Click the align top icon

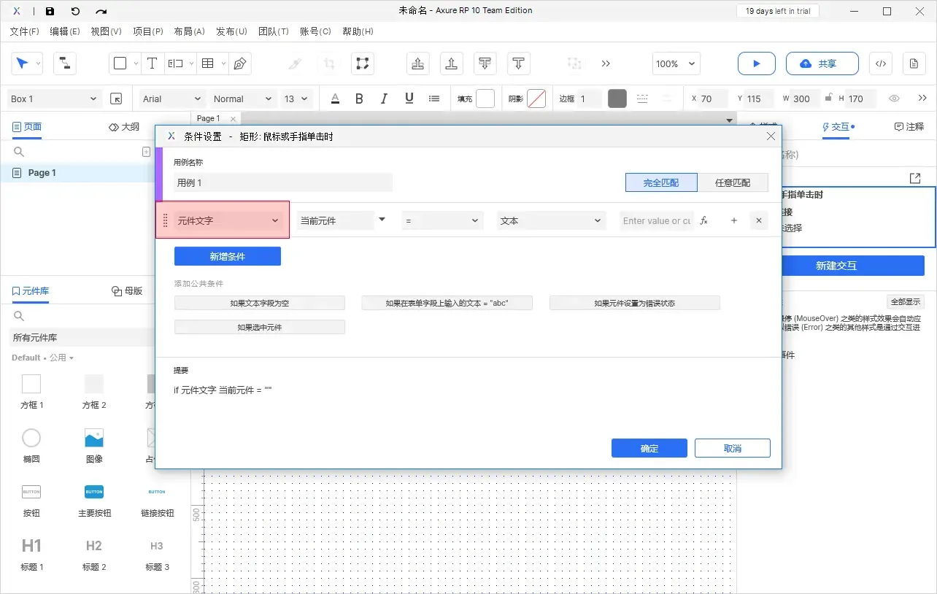click(x=451, y=63)
